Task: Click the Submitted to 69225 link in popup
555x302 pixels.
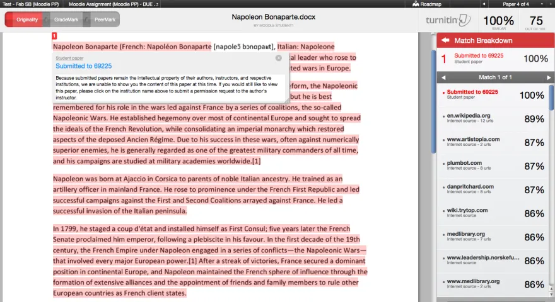Action: (83, 66)
